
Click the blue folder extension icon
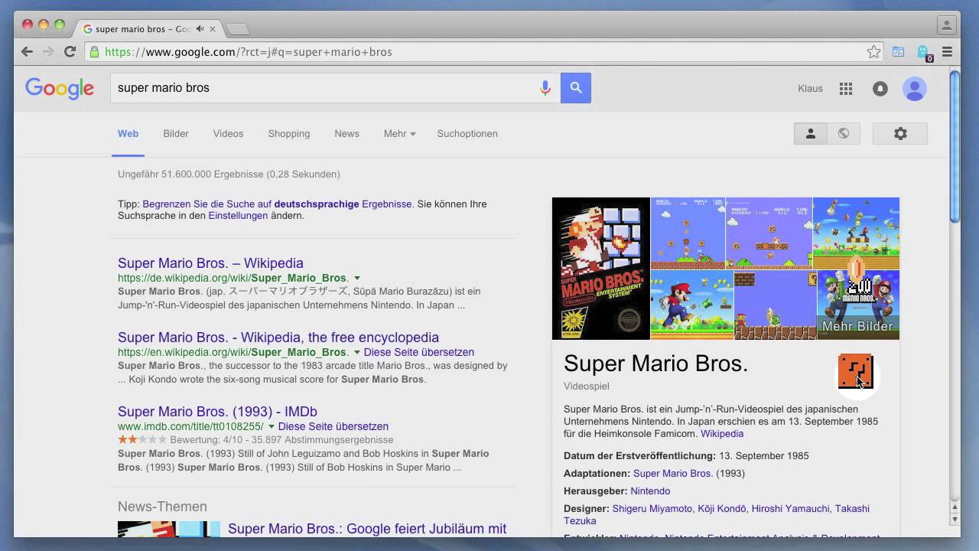(x=899, y=52)
